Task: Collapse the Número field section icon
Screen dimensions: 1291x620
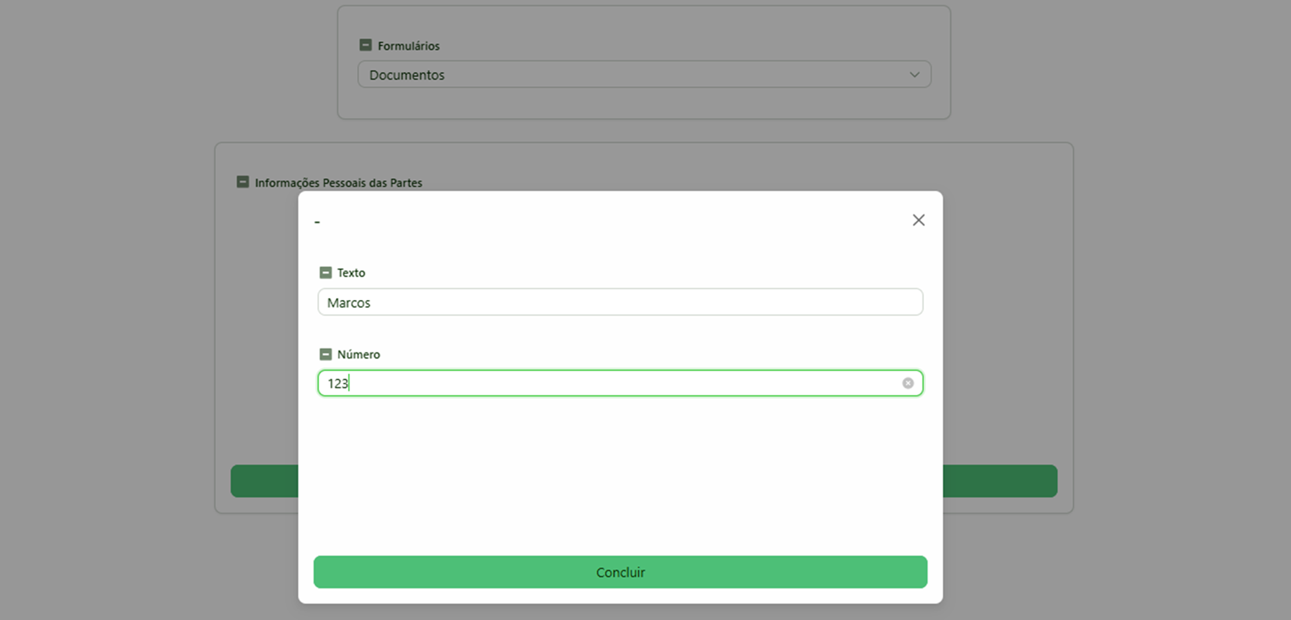Action: pos(326,354)
